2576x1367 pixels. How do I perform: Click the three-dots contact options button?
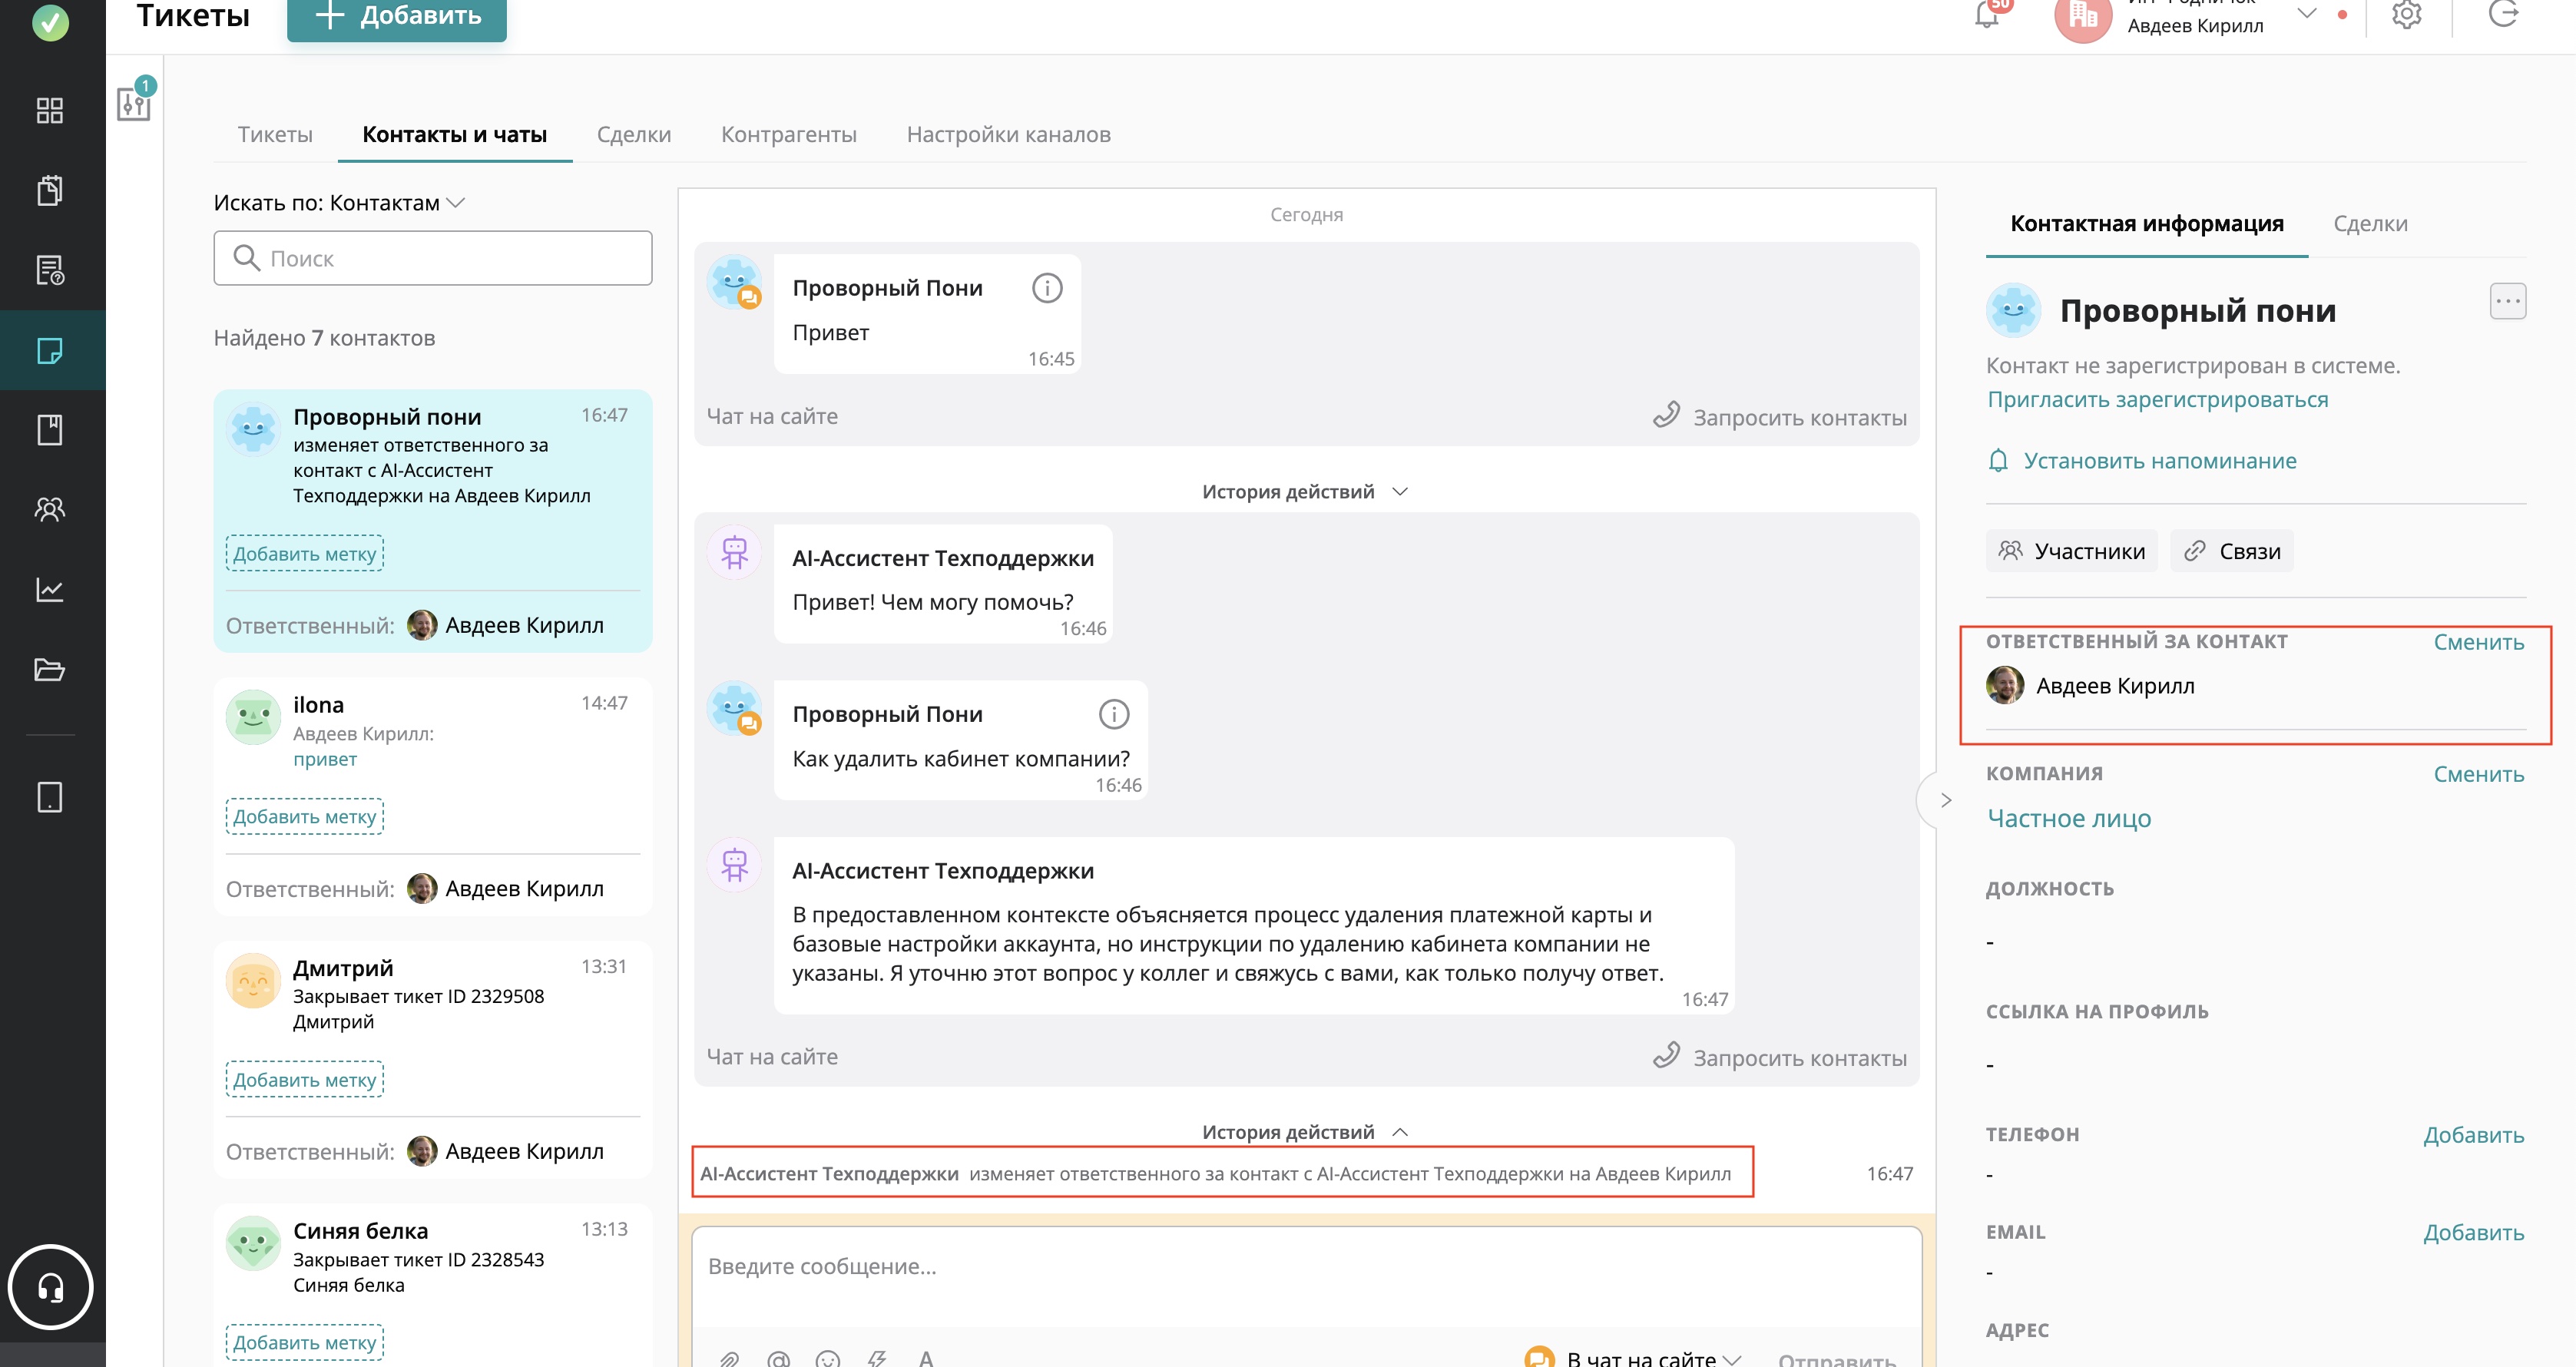[x=2506, y=302]
